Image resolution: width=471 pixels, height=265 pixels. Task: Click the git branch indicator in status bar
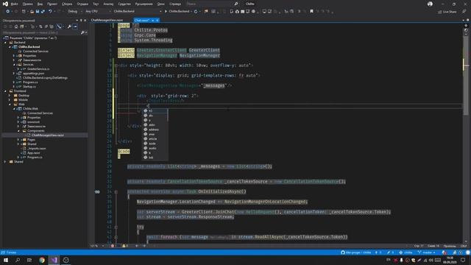pos(427,252)
